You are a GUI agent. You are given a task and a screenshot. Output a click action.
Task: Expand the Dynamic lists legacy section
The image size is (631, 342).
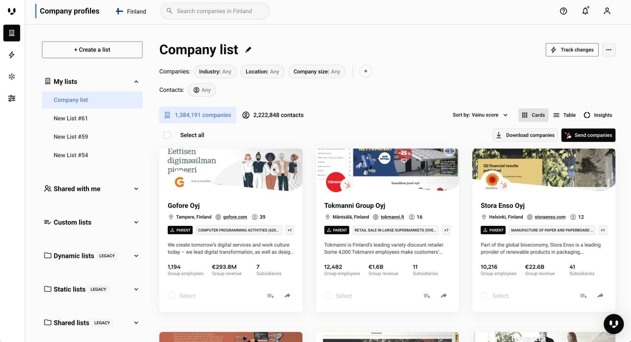click(x=136, y=256)
